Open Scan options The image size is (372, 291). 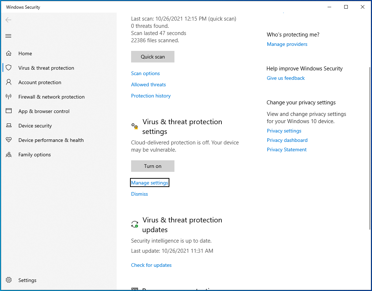click(x=145, y=73)
